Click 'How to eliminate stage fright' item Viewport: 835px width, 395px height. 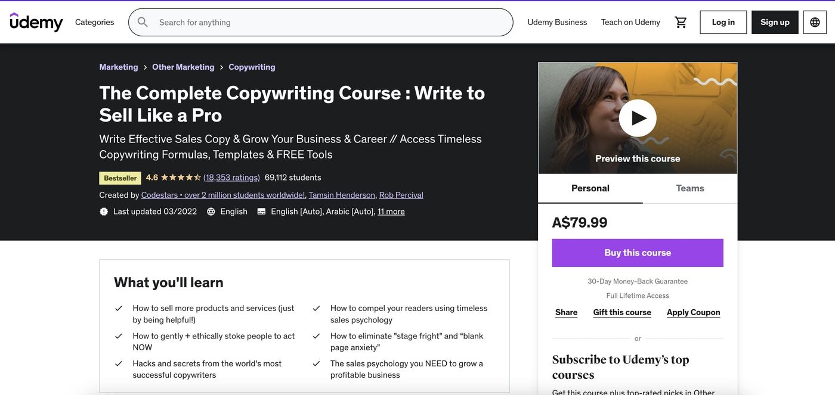[x=407, y=341]
